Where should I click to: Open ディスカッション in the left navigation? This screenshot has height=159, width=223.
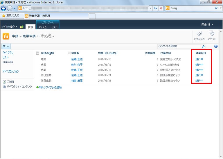(x=11, y=71)
